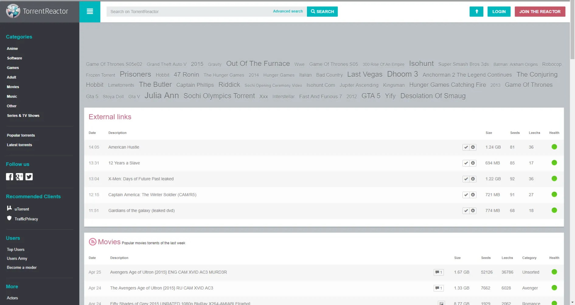
Task: Click the search magnifier icon
Action: [313, 12]
